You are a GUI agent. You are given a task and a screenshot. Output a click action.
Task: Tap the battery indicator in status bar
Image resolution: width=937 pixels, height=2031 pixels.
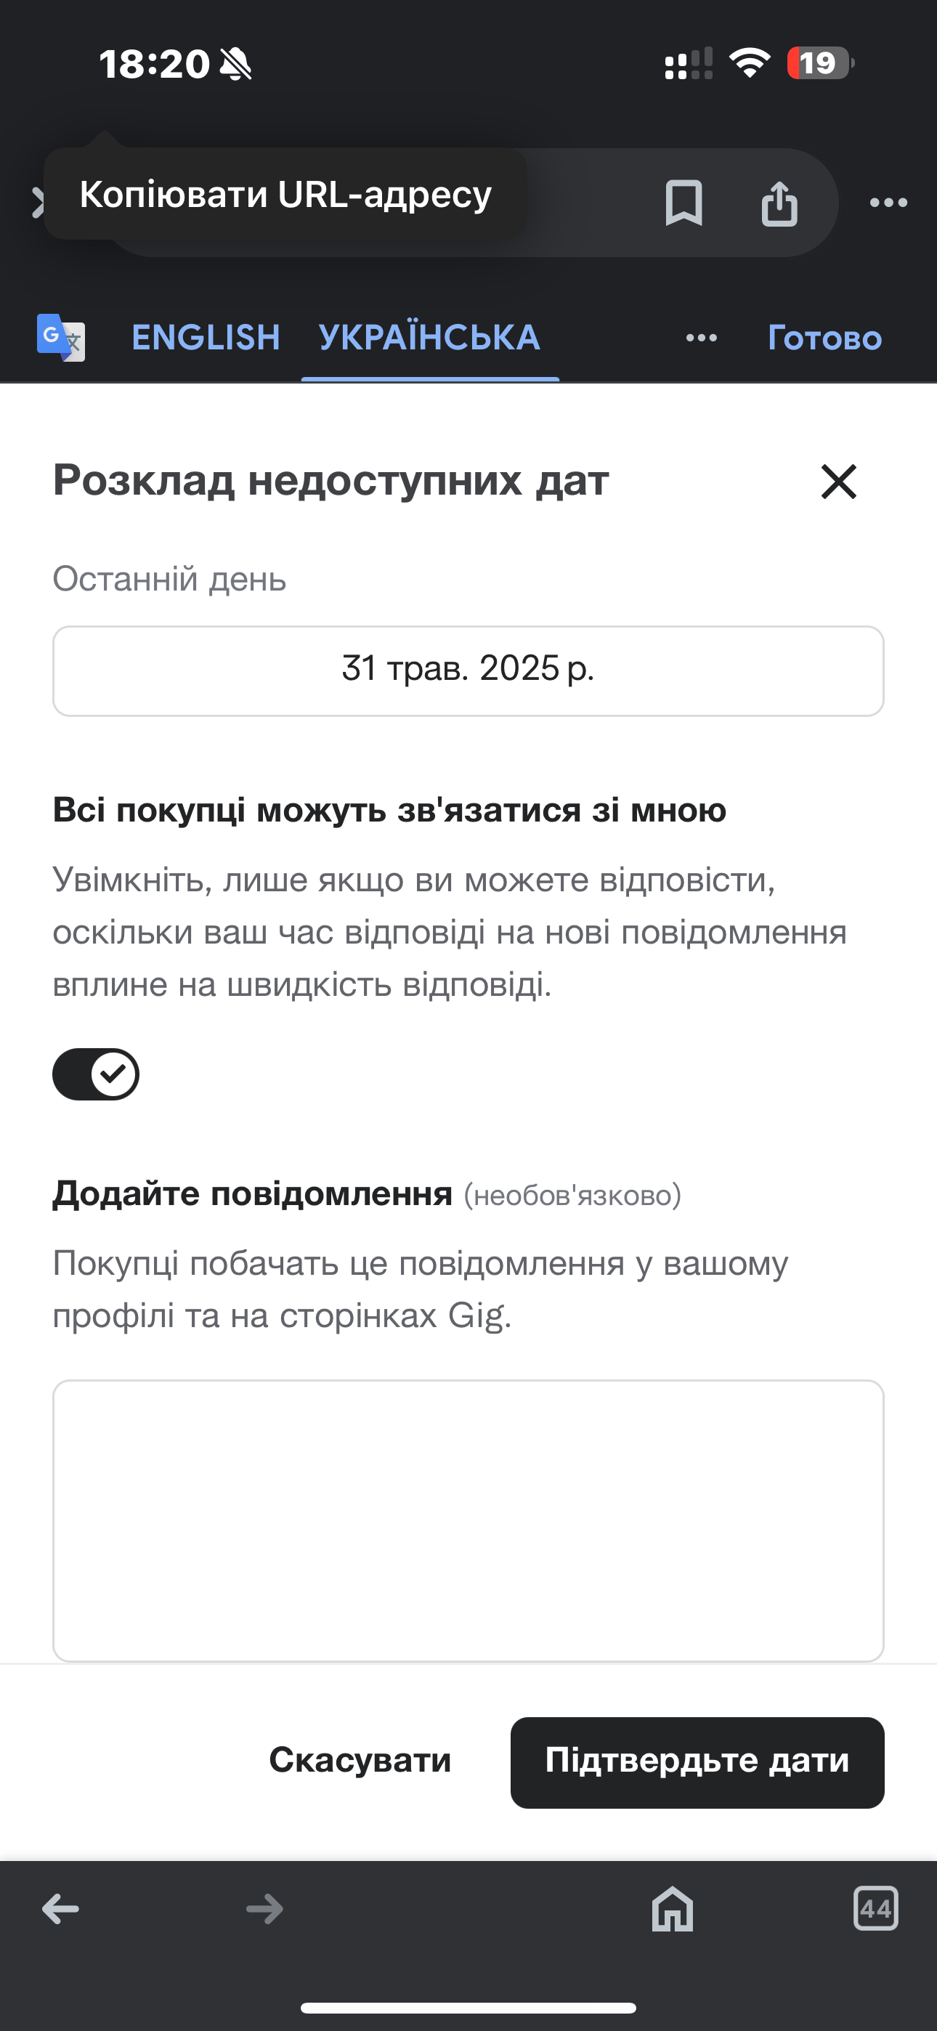point(820,63)
